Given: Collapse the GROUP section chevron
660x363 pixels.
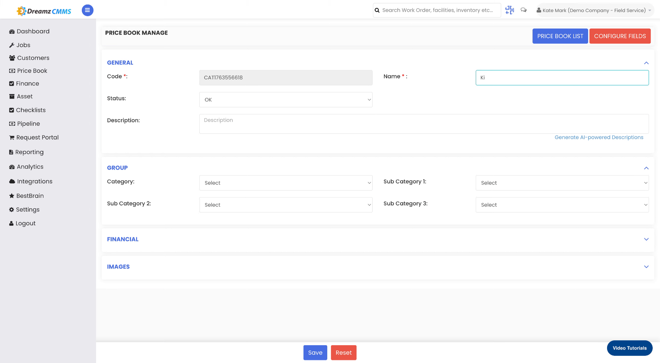Looking at the screenshot, I should 646,168.
